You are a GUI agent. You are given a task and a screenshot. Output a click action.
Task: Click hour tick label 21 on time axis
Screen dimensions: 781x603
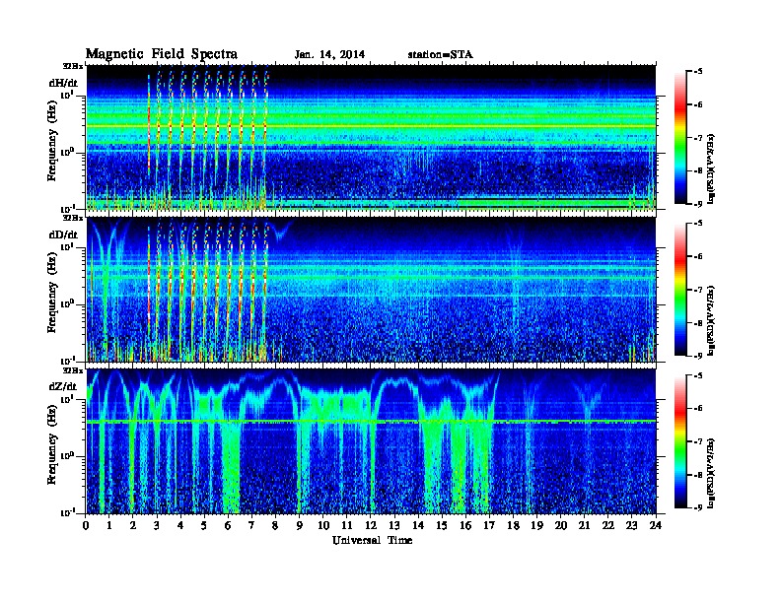click(585, 525)
